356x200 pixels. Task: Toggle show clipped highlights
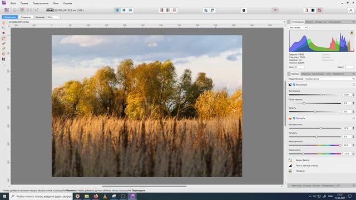pyautogui.click(x=306, y=10)
